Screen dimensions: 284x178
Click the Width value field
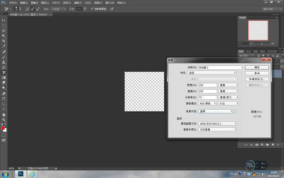point(208,85)
